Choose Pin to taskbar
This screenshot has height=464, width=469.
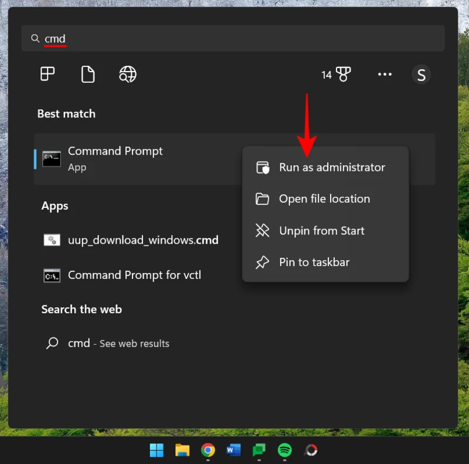(314, 262)
